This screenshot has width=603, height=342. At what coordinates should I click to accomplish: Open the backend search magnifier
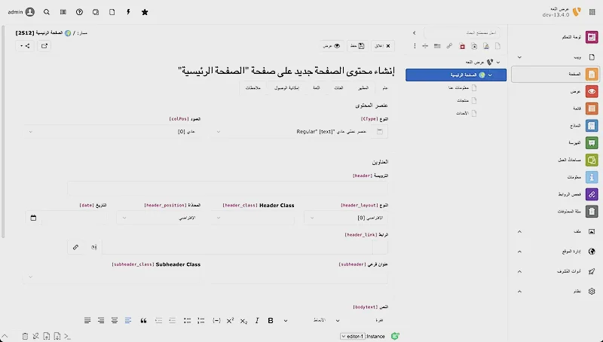click(47, 12)
